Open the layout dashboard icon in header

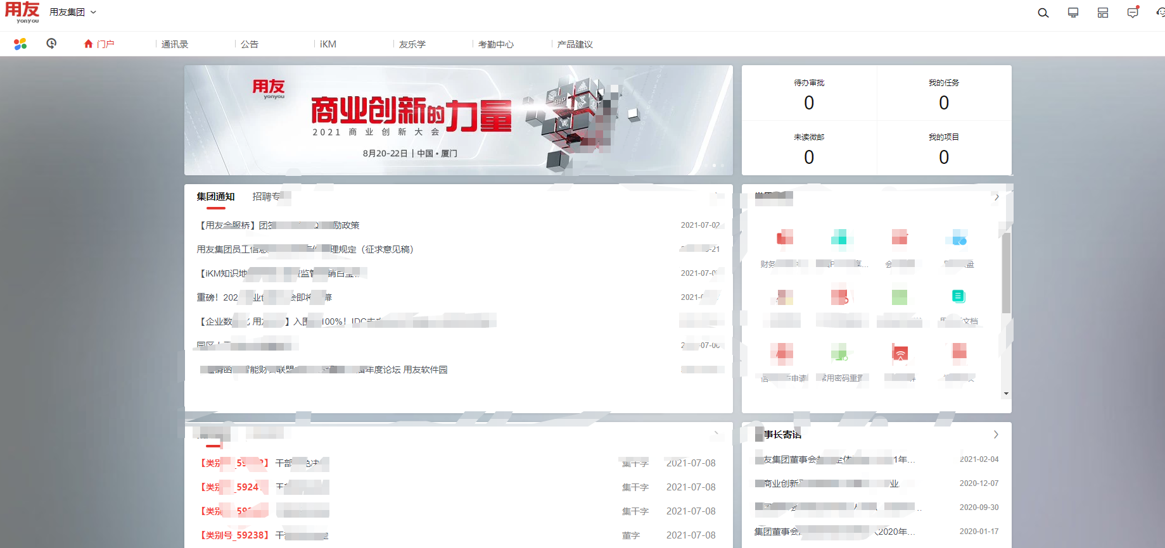[1103, 13]
